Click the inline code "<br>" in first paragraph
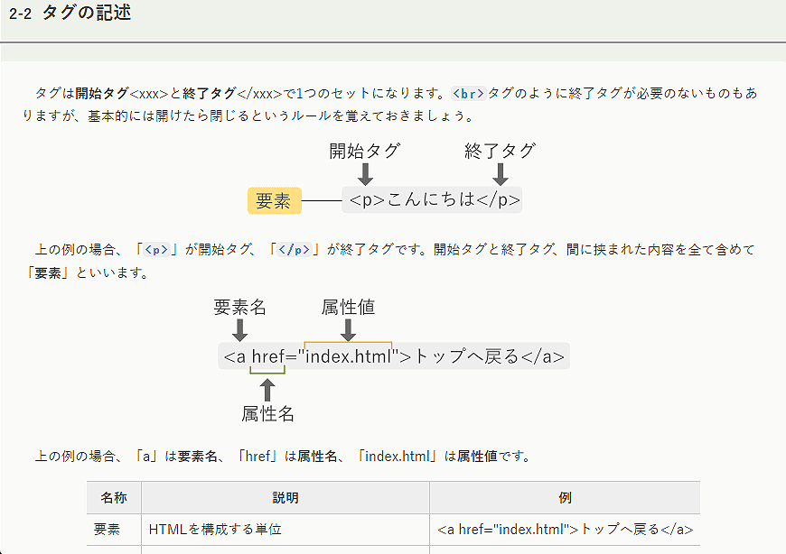The height and width of the screenshot is (554, 786). (x=468, y=94)
